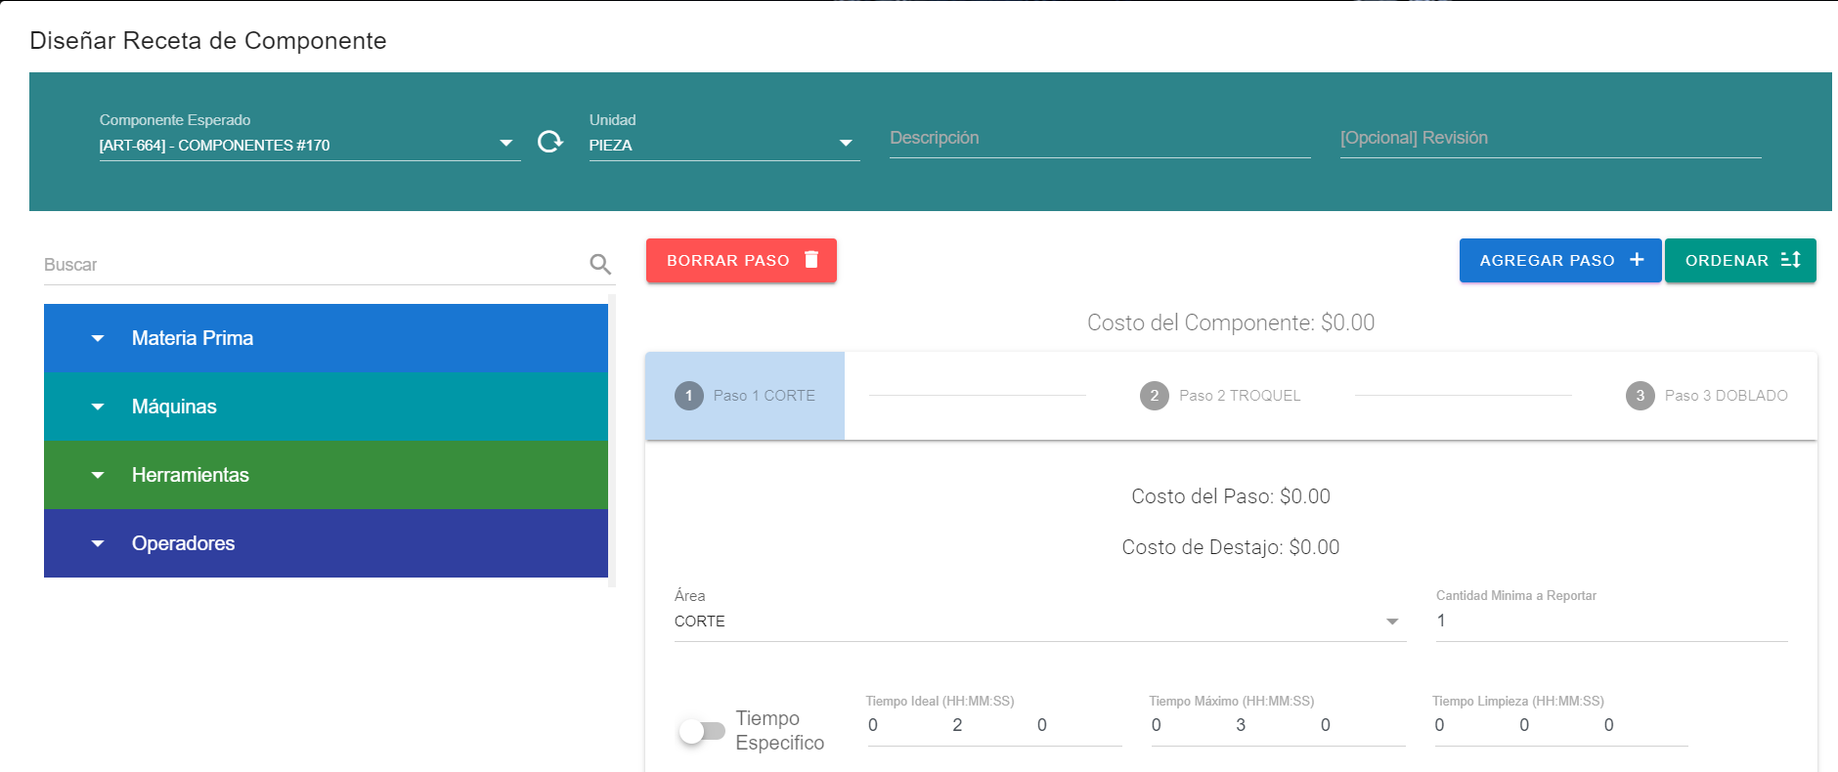Screen dimensions: 1838x772
Task: Click the step 1 circle icon
Action: pos(689,396)
